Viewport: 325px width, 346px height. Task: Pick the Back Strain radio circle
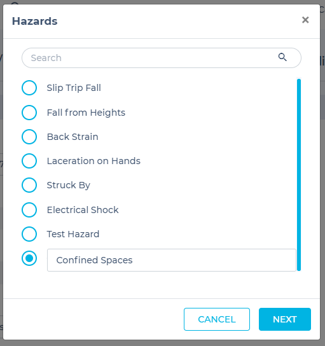[29, 137]
